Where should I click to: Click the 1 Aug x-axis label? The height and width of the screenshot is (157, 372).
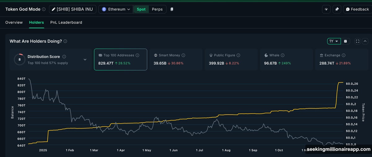pos(226,150)
